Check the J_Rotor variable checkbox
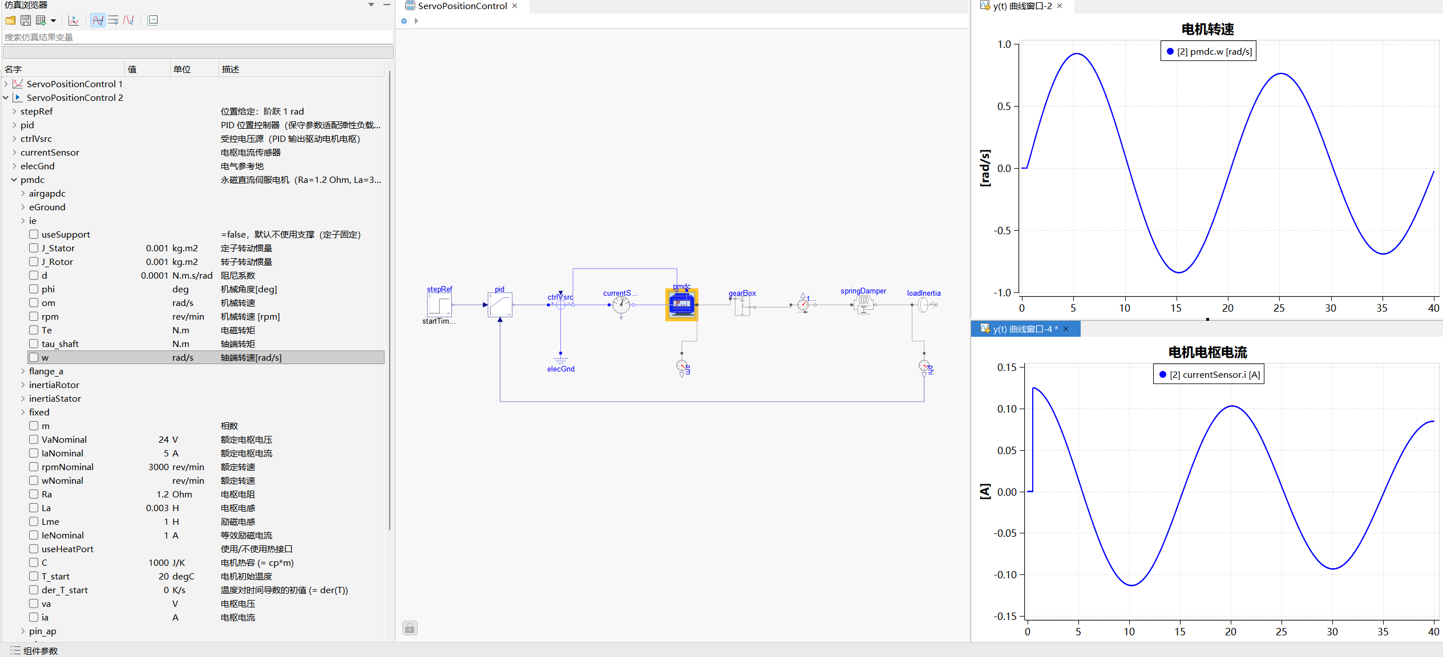Image resolution: width=1443 pixels, height=657 pixels. click(x=34, y=262)
